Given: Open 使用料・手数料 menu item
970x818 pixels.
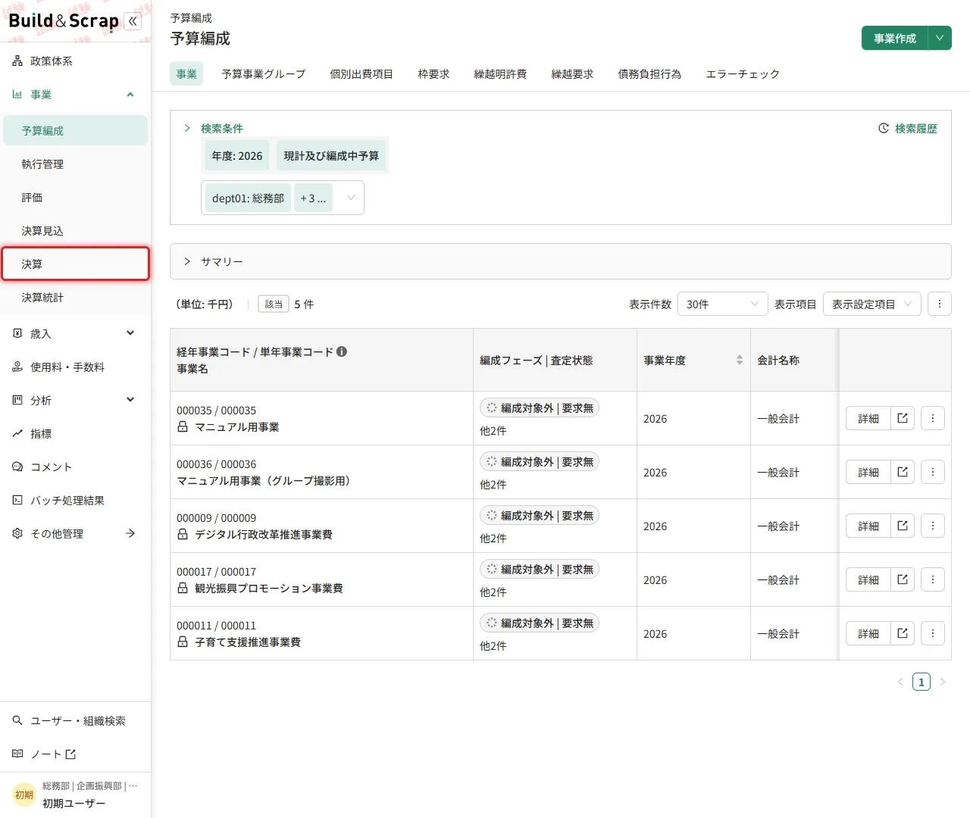Looking at the screenshot, I should tap(75, 367).
